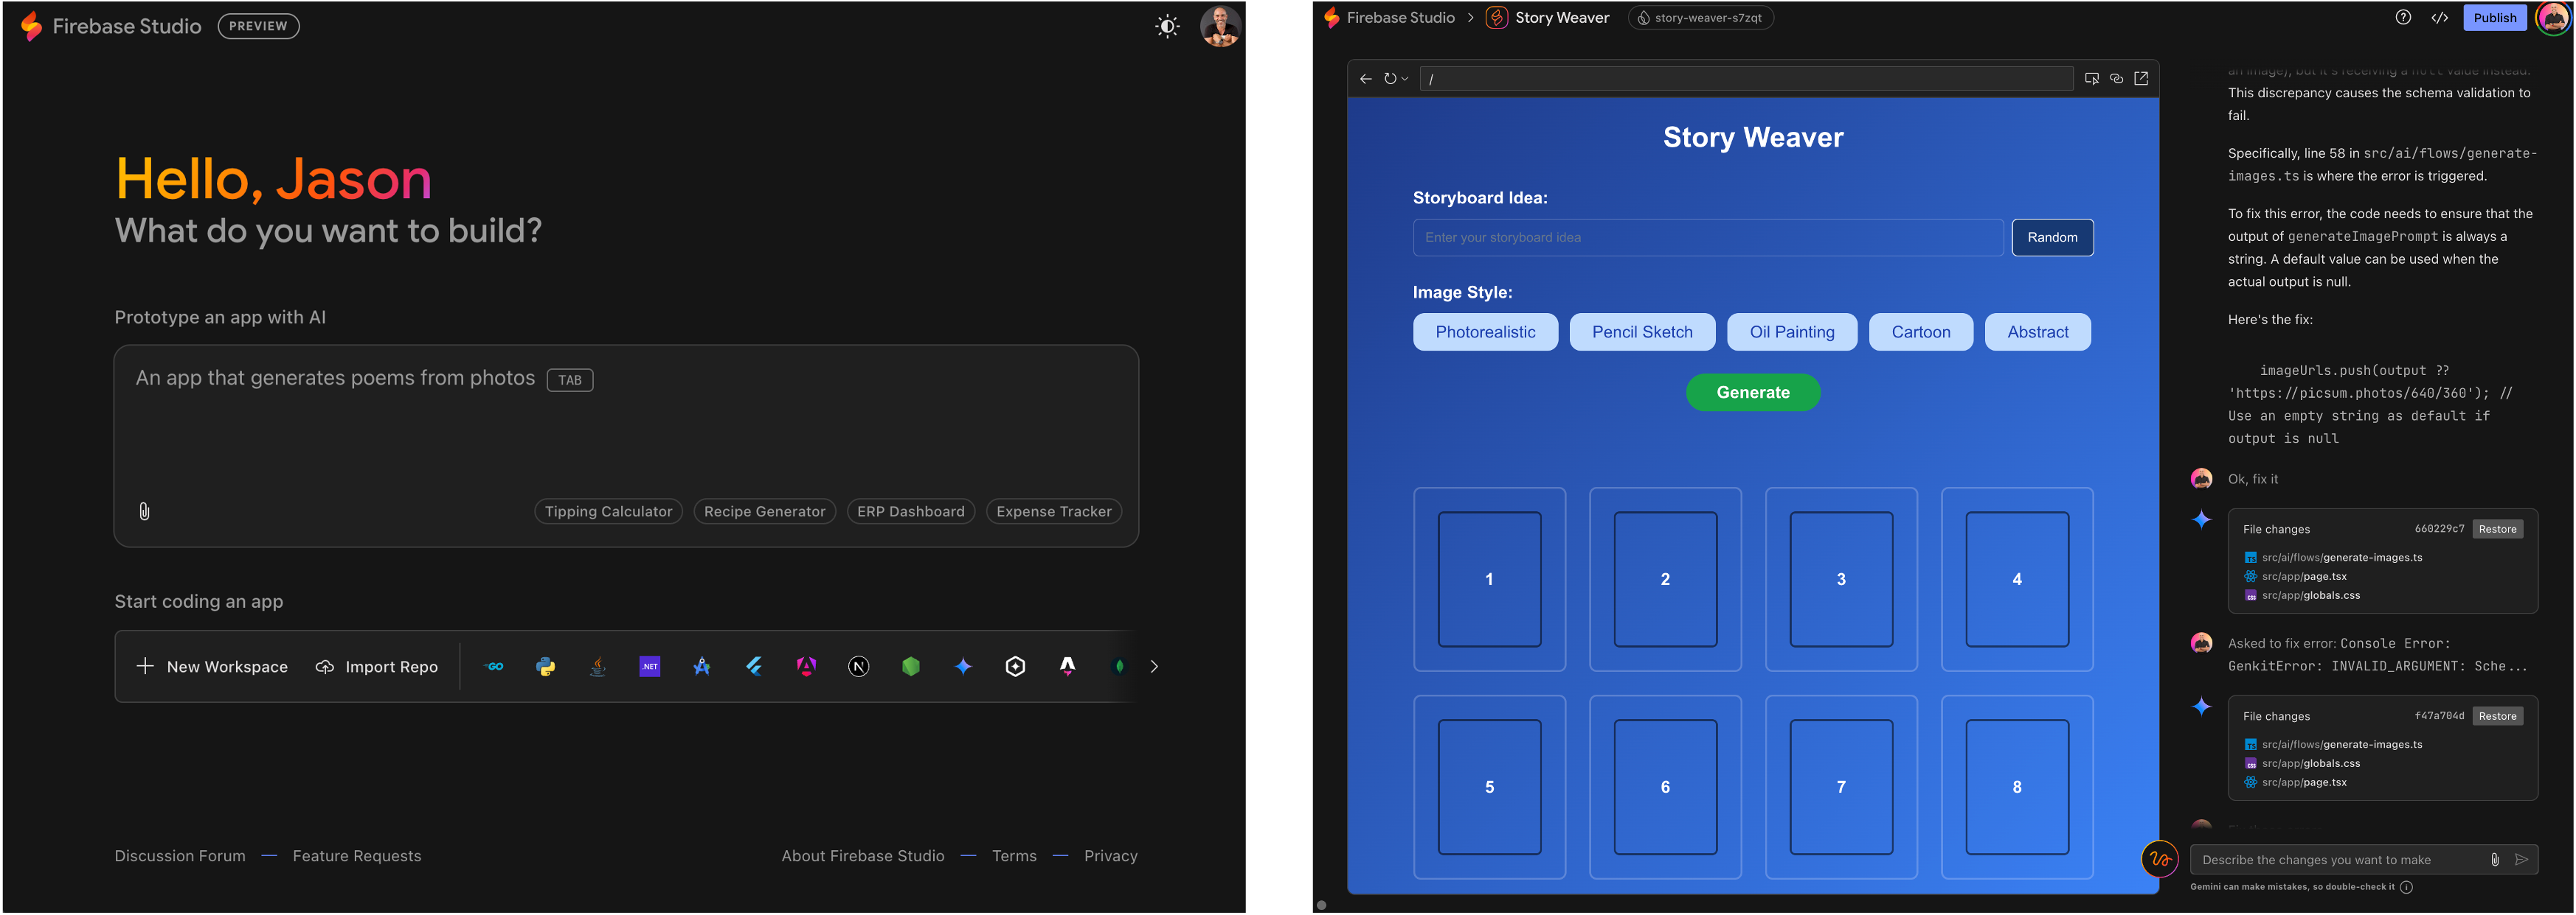
Task: Click the preview back arrow
Action: pyautogui.click(x=1365, y=79)
